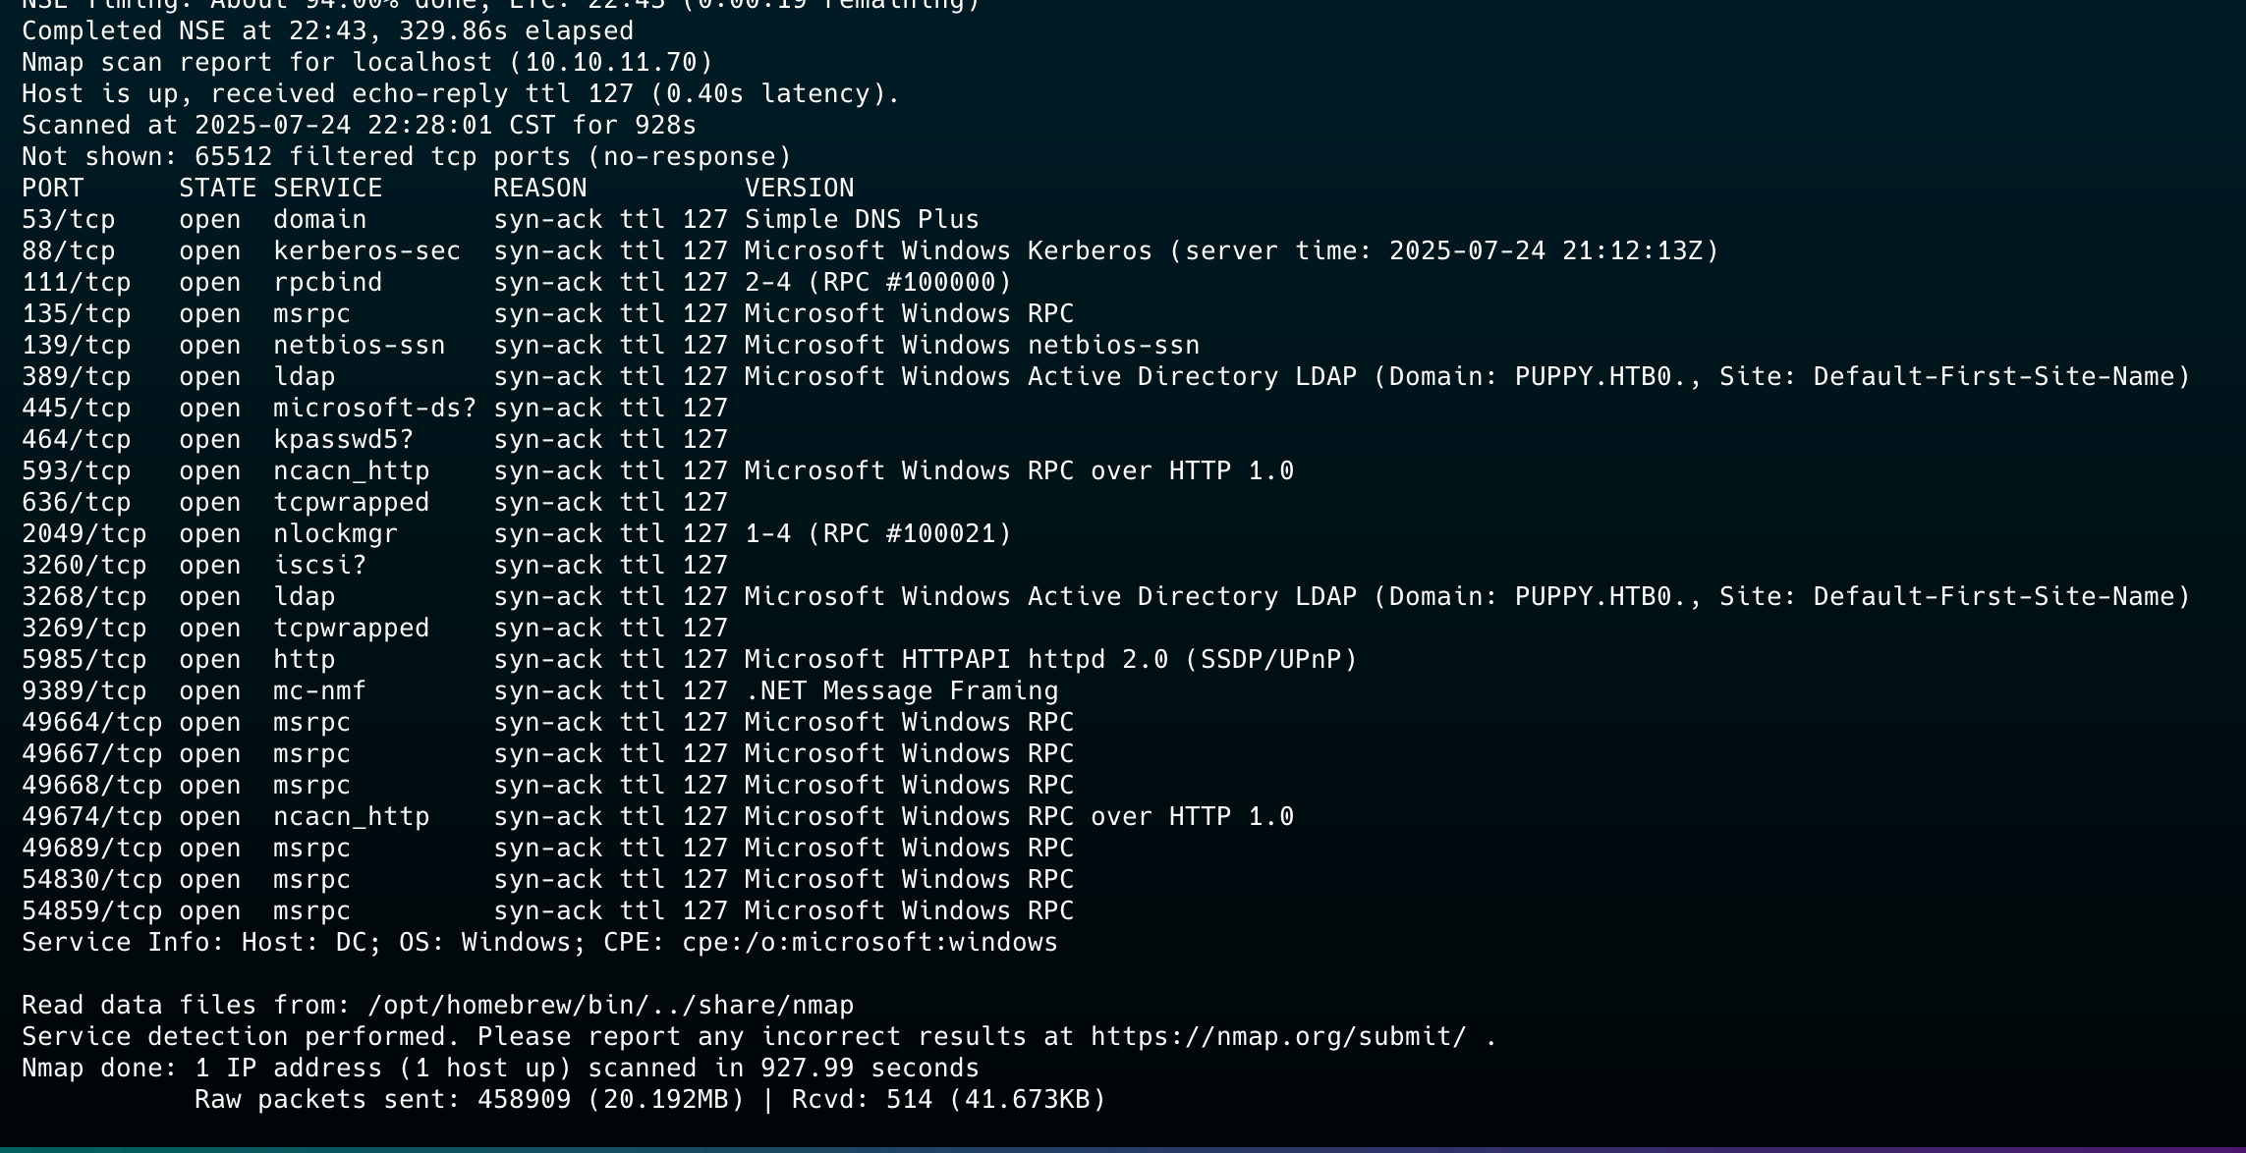Click the REASON column header
Screen dimensions: 2246x1153
tap(540, 189)
